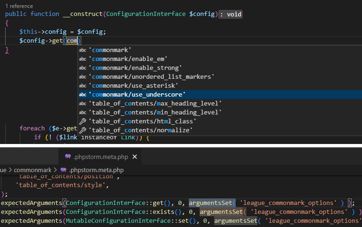Click abc icon beside 'commonmark/use_asterisk'
The width and height of the screenshot is (362, 227).
(83, 85)
